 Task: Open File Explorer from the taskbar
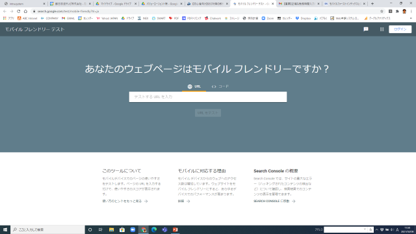(111, 229)
